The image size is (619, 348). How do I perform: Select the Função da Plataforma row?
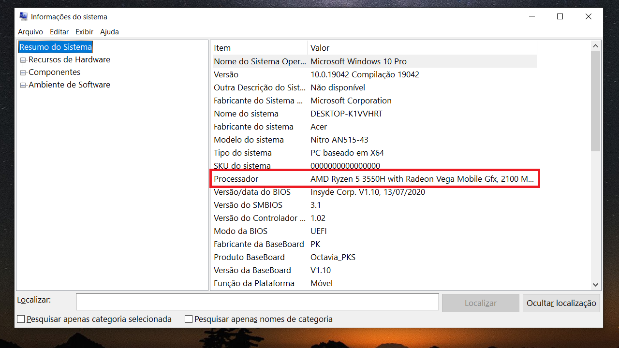(374, 283)
